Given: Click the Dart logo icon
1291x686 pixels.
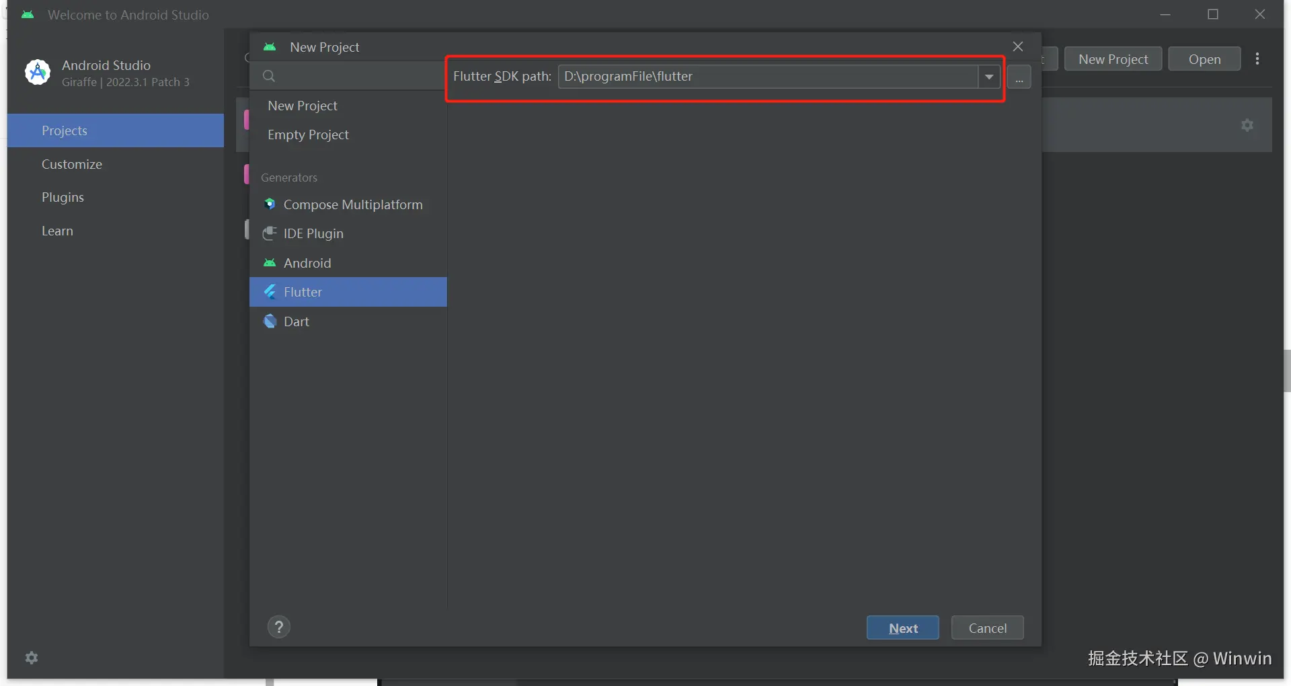Looking at the screenshot, I should [x=270, y=321].
